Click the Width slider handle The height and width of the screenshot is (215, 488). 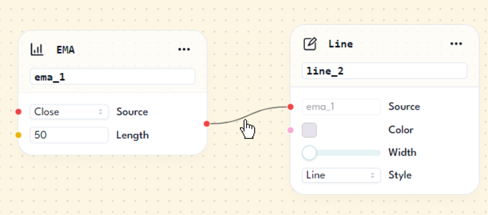pyautogui.click(x=309, y=153)
